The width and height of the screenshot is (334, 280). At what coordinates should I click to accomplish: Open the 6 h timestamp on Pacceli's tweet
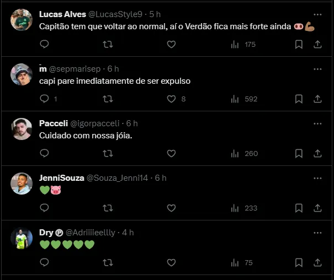pos(132,123)
